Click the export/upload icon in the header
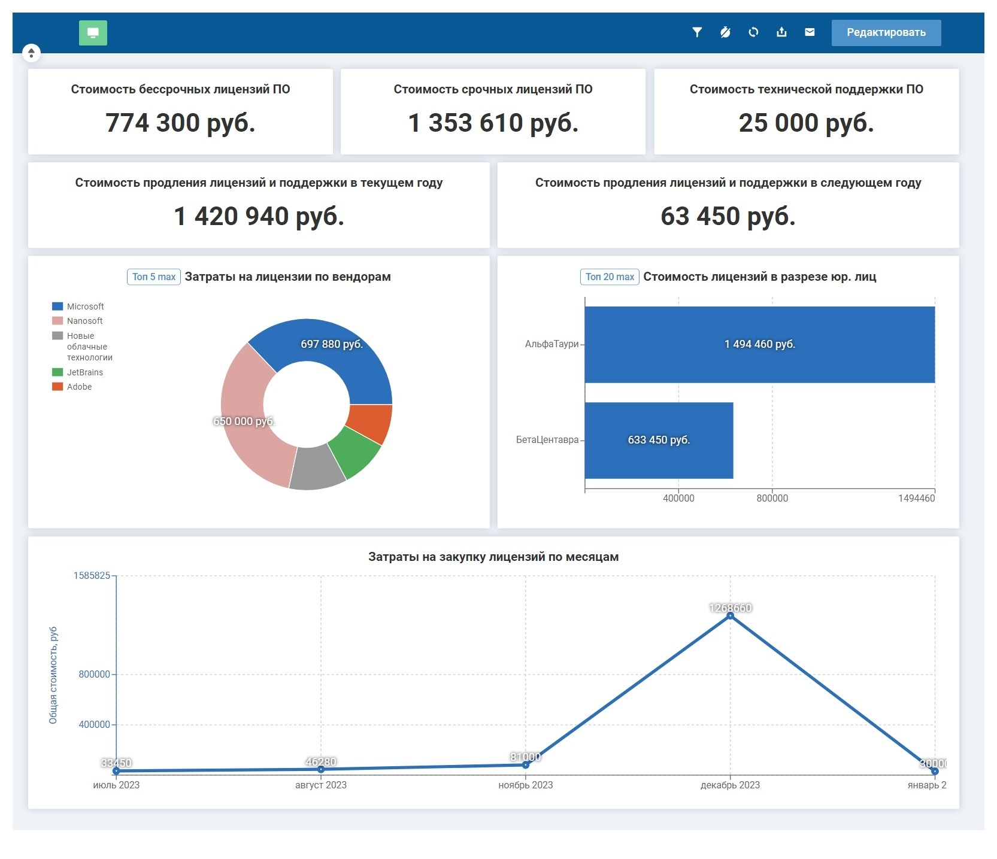The image size is (997, 859). [781, 33]
